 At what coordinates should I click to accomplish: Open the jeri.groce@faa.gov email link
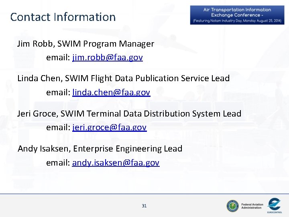(110, 127)
